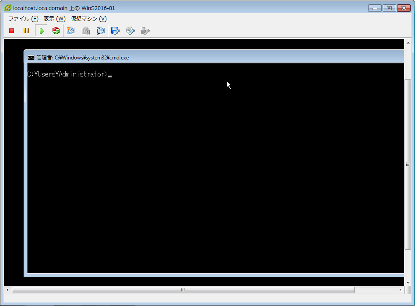Click the console vertical scrollbar up arrow
415x306 pixels.
[408, 43]
